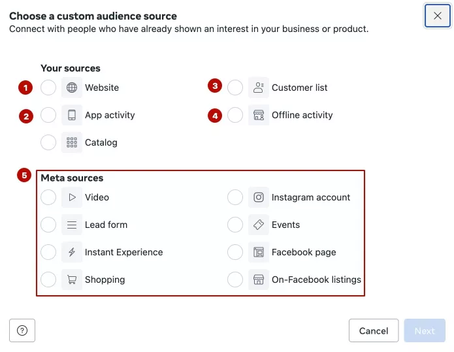Click the Instant Experience lightning icon
Viewport: 454px width, 352px height.
click(x=72, y=252)
